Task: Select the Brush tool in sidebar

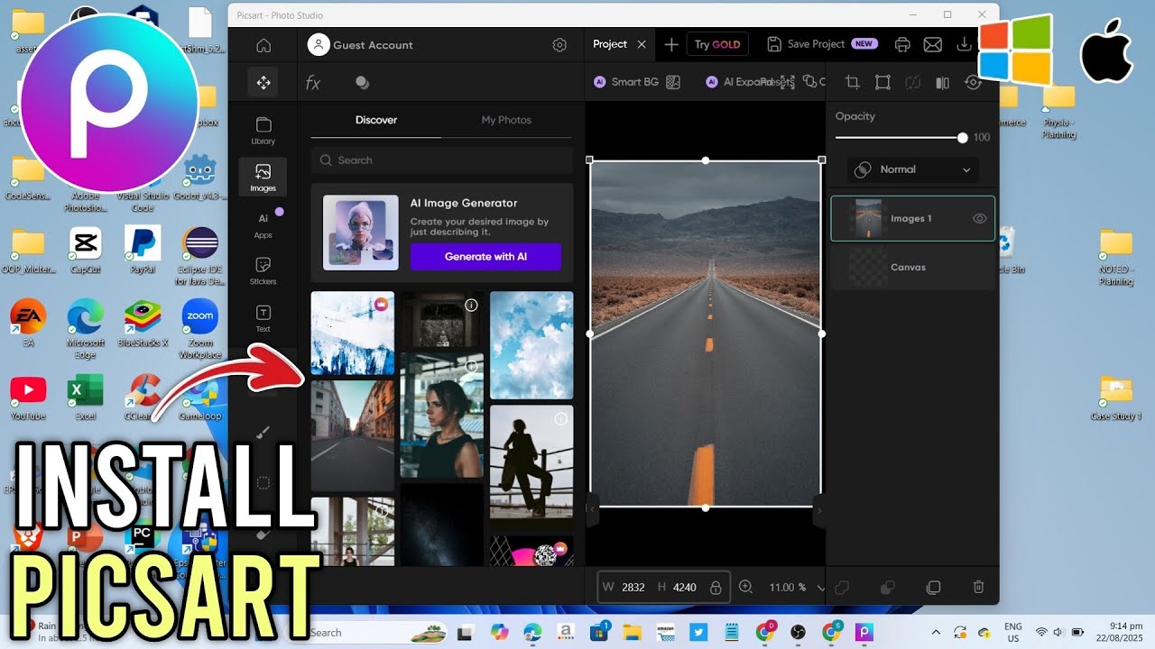Action: coord(263,433)
